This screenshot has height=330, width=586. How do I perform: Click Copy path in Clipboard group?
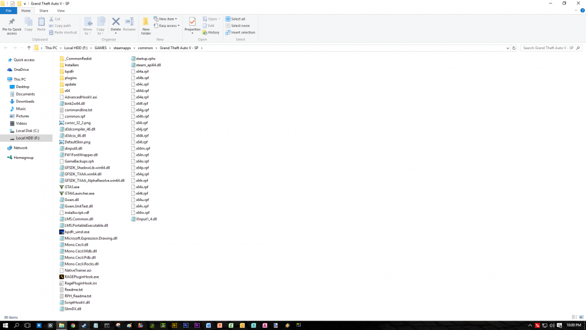coord(60,26)
